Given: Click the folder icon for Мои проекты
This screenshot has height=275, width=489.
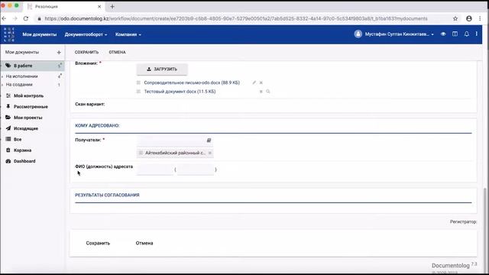Looking at the screenshot, I should pyautogui.click(x=8, y=118).
